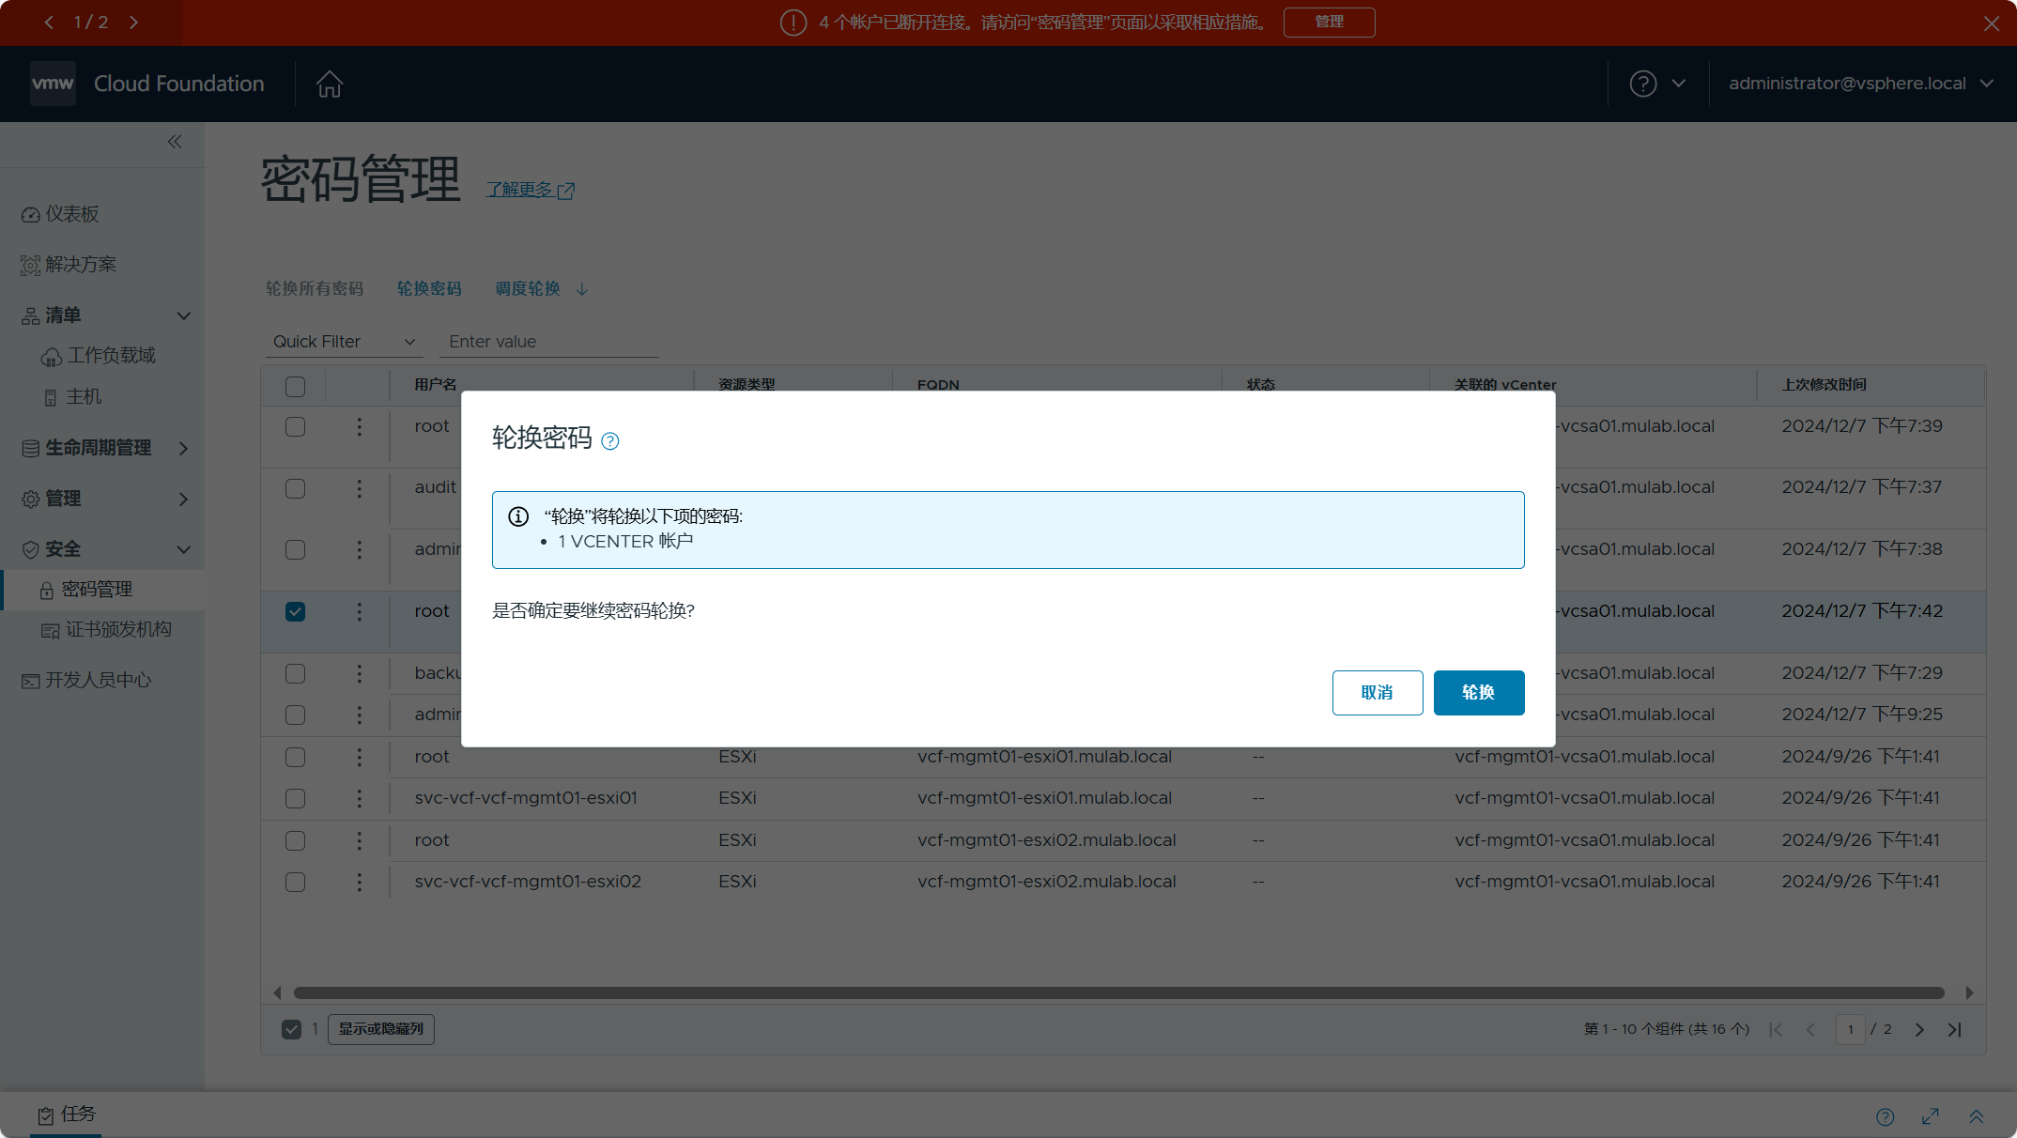
Task: Click the three-dot menu on the audit row
Action: pyautogui.click(x=359, y=488)
